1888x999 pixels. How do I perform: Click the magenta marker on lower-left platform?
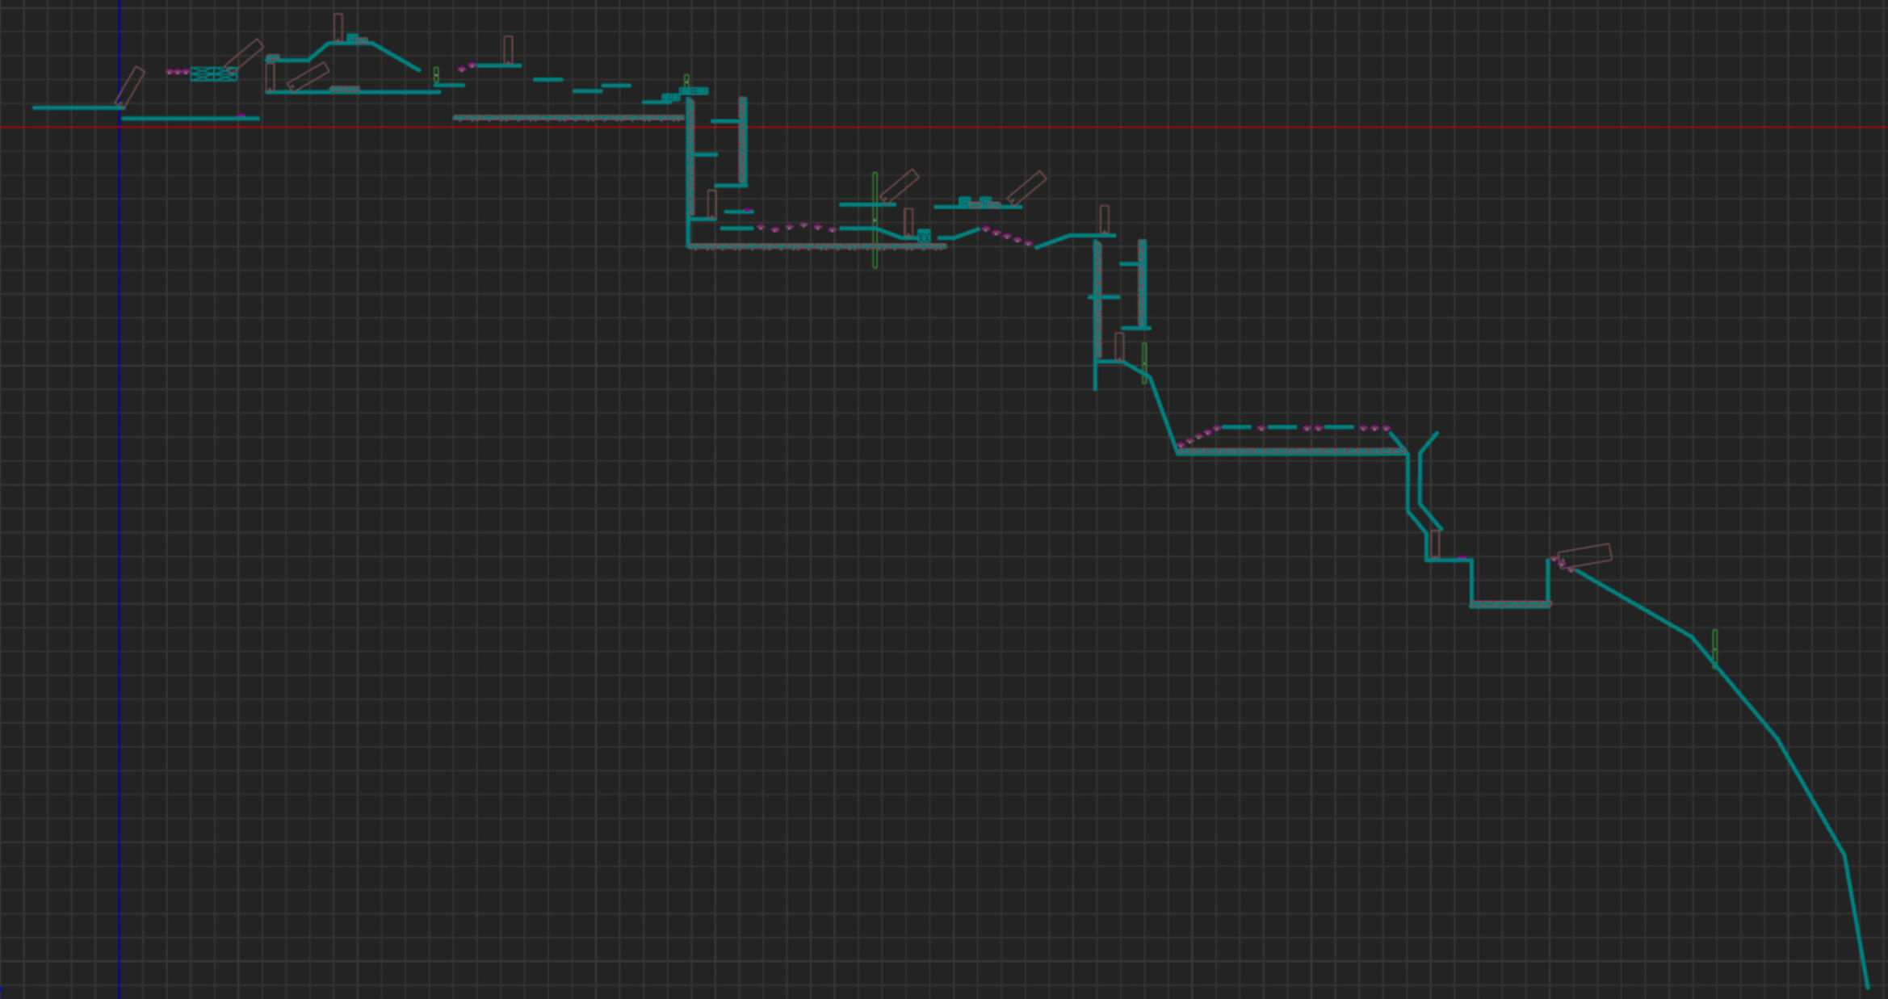pos(241,115)
